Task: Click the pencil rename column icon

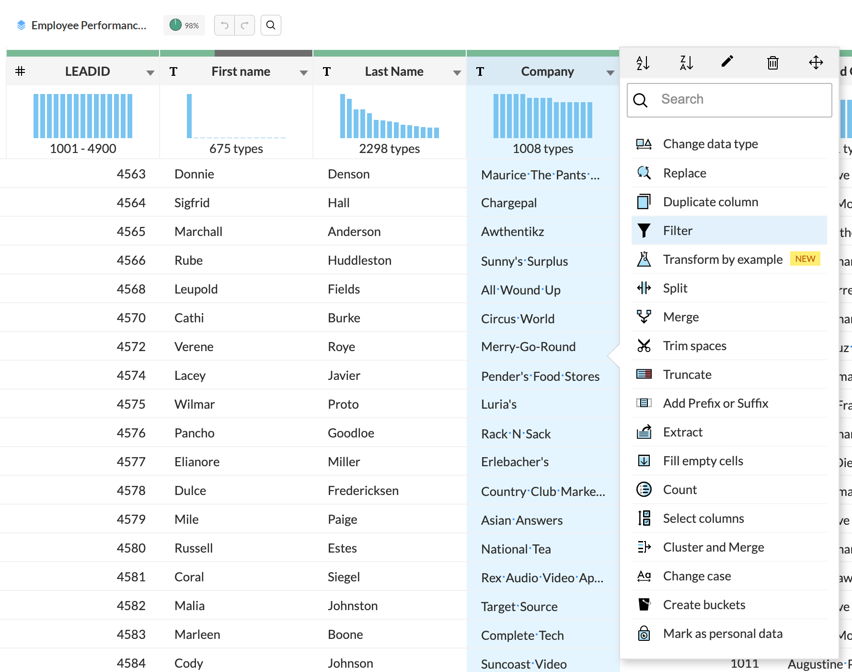Action: pyautogui.click(x=727, y=61)
